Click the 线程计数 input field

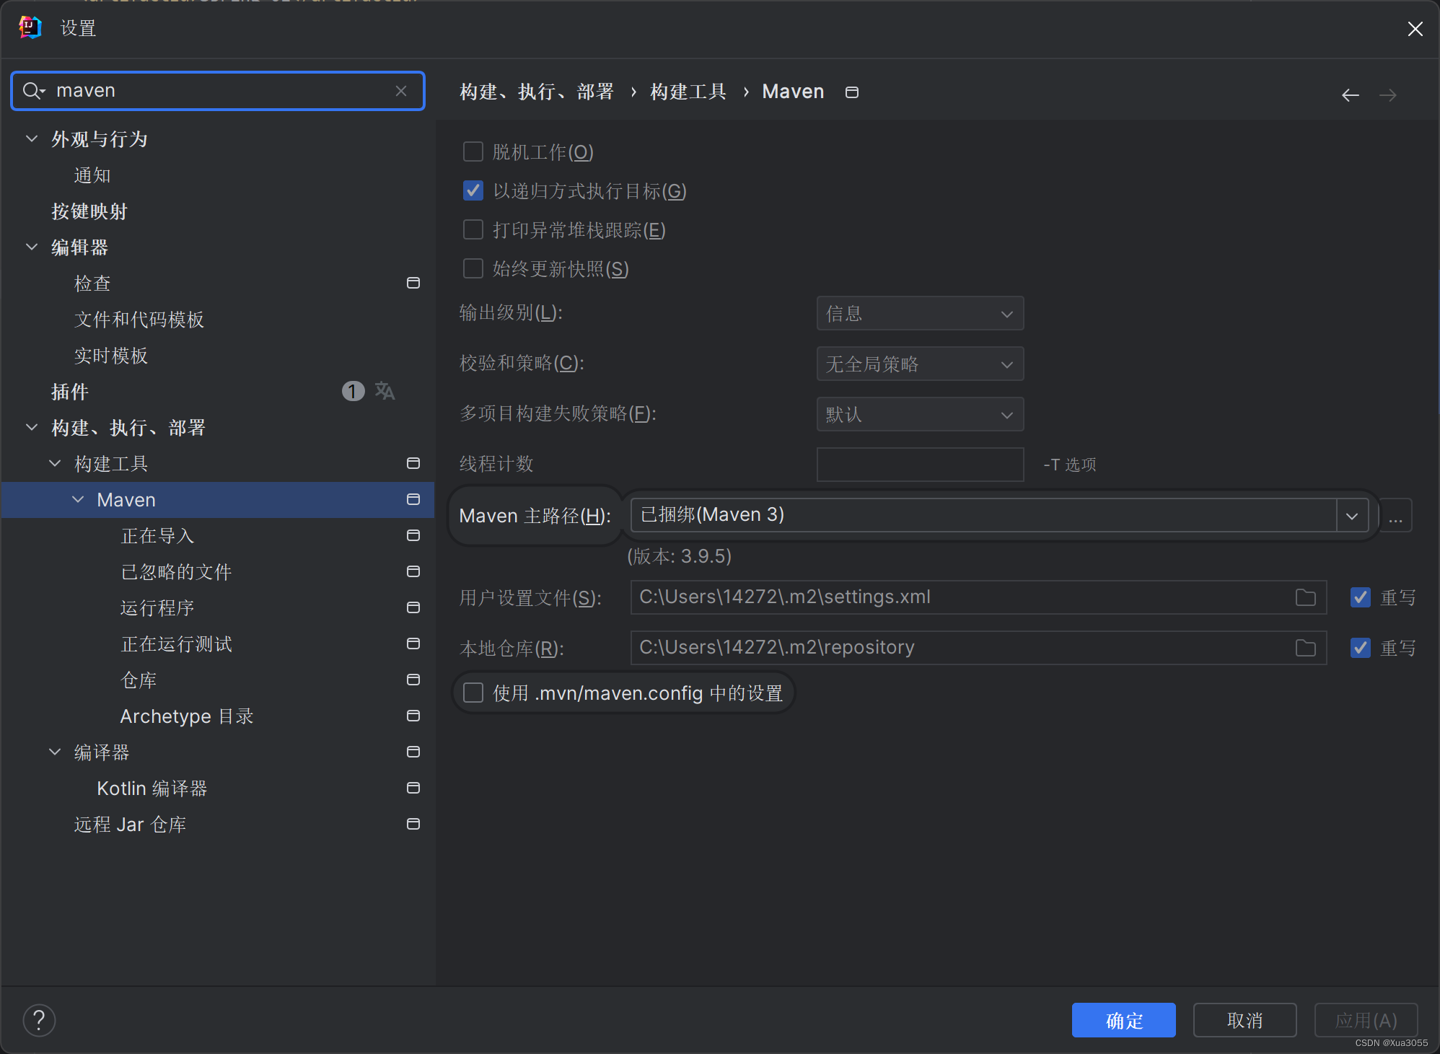pyautogui.click(x=919, y=465)
